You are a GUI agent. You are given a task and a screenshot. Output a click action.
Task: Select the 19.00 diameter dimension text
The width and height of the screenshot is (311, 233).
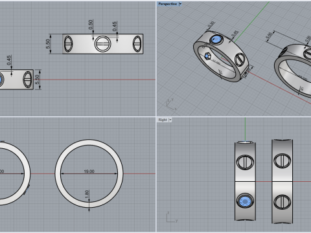[89, 172]
